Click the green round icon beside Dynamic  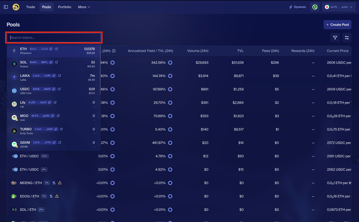[x=315, y=7]
